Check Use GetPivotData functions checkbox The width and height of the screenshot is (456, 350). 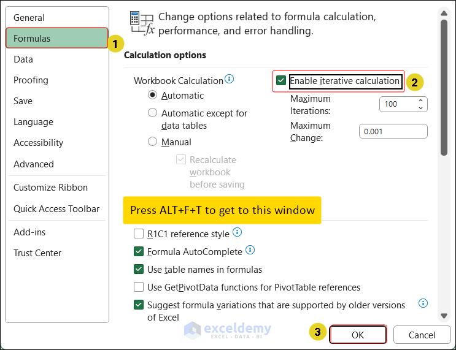click(x=139, y=287)
